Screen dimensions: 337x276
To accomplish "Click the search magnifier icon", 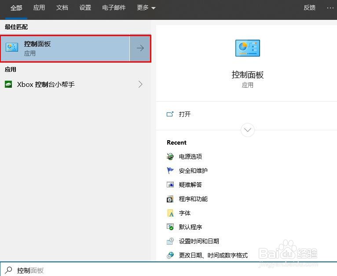I will coord(9,270).
